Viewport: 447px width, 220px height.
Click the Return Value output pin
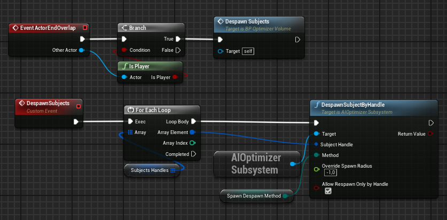click(x=431, y=134)
